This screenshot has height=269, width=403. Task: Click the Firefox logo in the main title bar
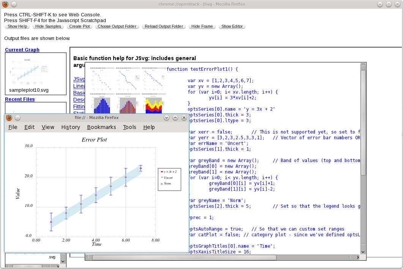point(5,4)
